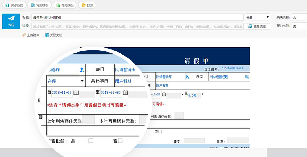307x157 pixels.
Task: Open calendar picker for end date 2018-11-30
Action: click(x=125, y=93)
